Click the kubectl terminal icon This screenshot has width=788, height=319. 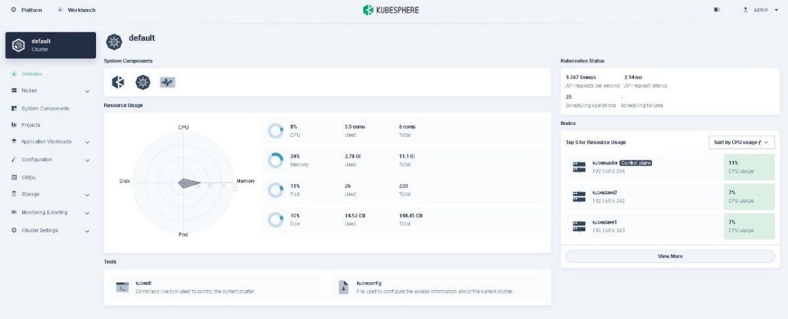pyautogui.click(x=122, y=287)
